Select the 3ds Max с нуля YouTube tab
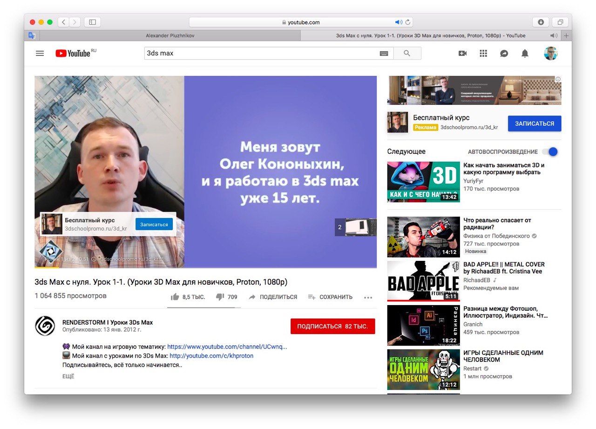 431,35
